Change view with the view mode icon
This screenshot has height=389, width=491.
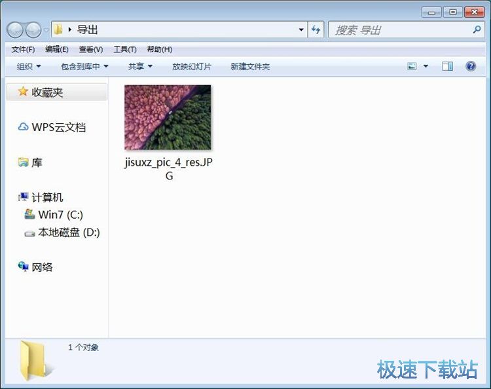pyautogui.click(x=412, y=66)
